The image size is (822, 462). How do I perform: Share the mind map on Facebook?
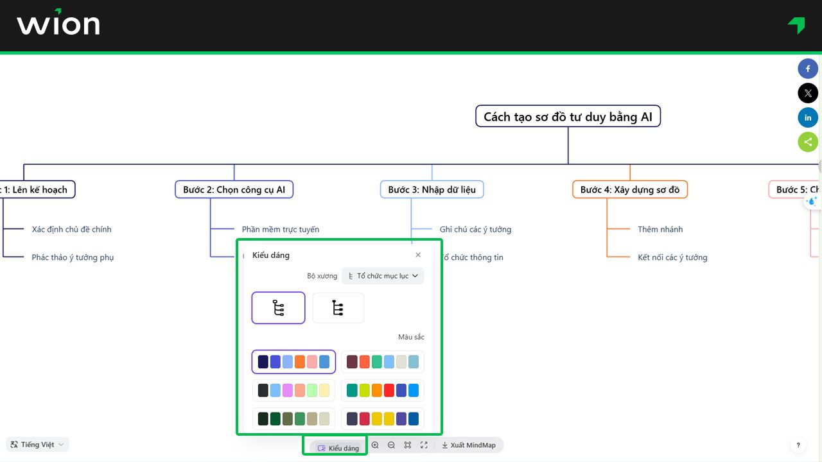808,69
